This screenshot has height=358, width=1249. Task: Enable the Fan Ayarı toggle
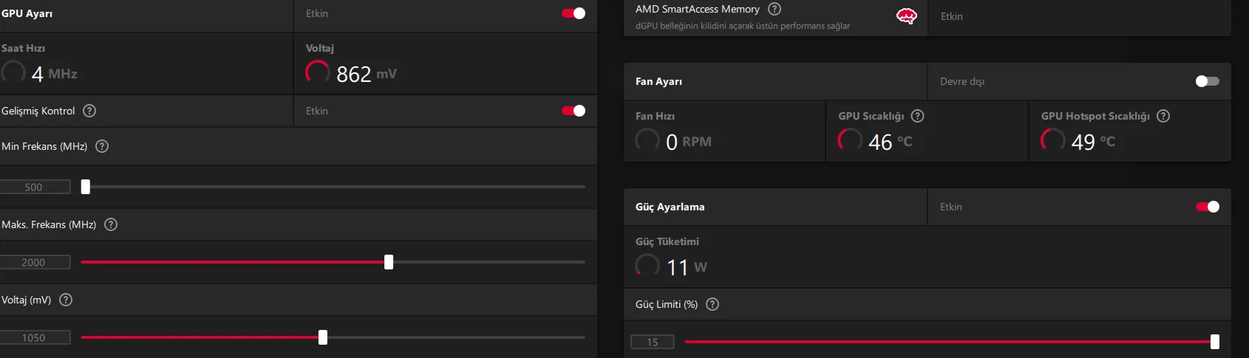[1207, 81]
